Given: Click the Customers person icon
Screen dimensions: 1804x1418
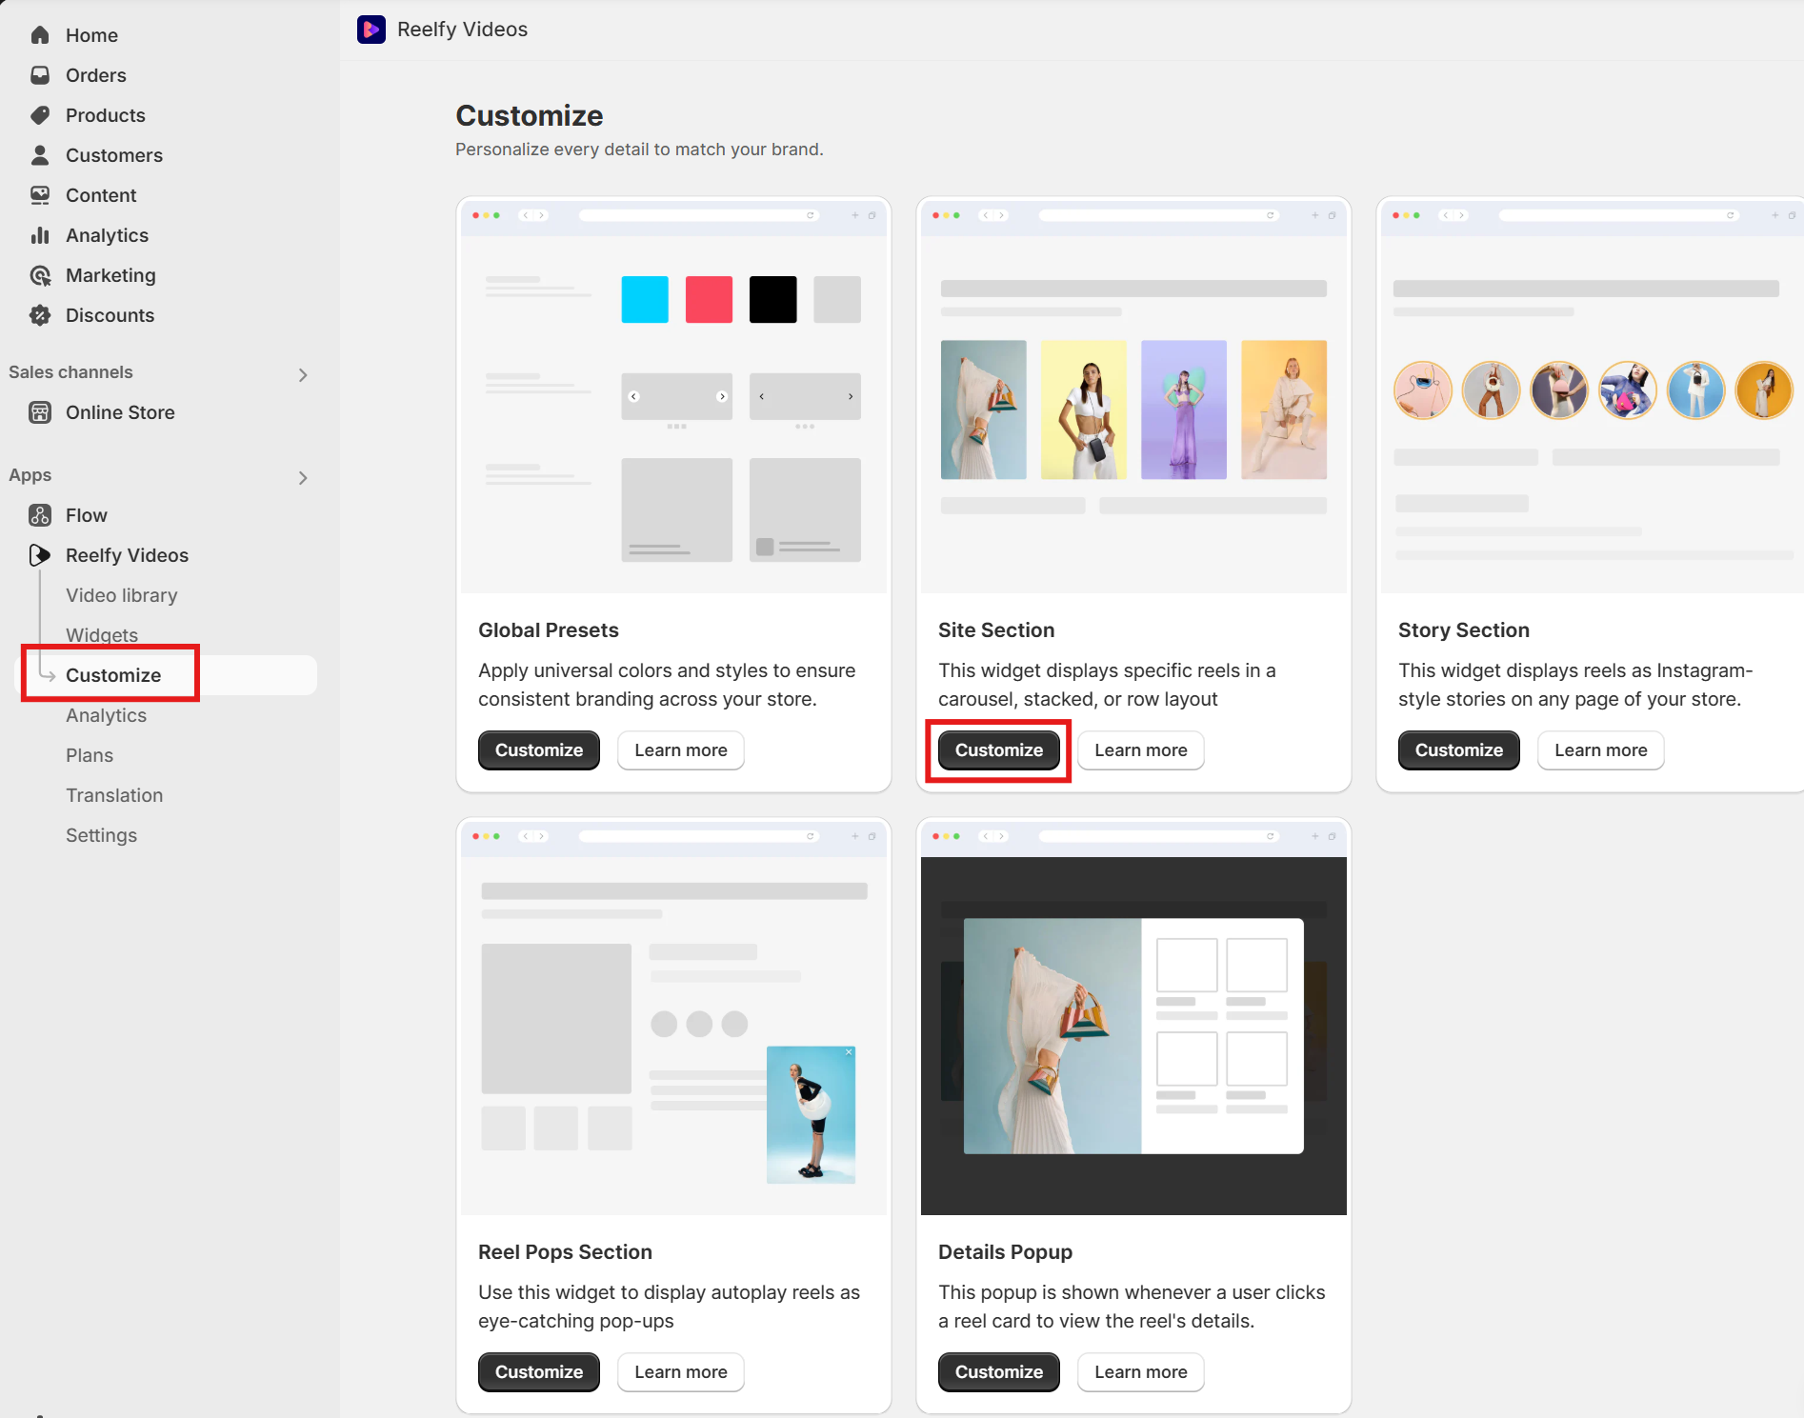Looking at the screenshot, I should 40,155.
